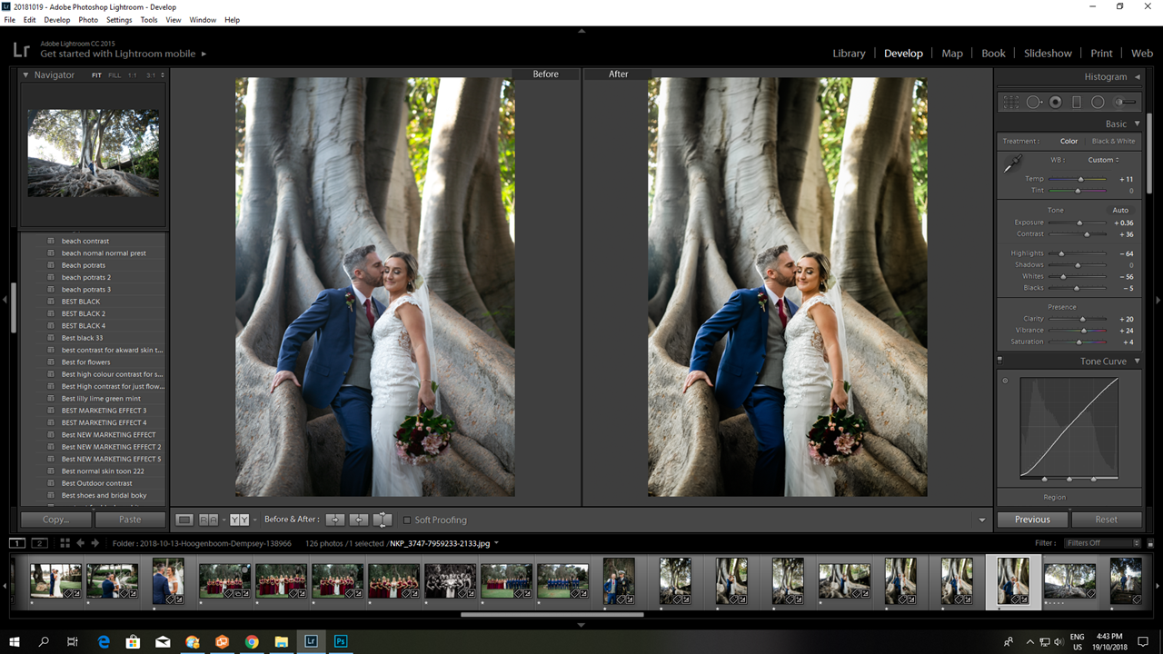Switch to Slideshow module
1163x654 pixels.
1048,54
